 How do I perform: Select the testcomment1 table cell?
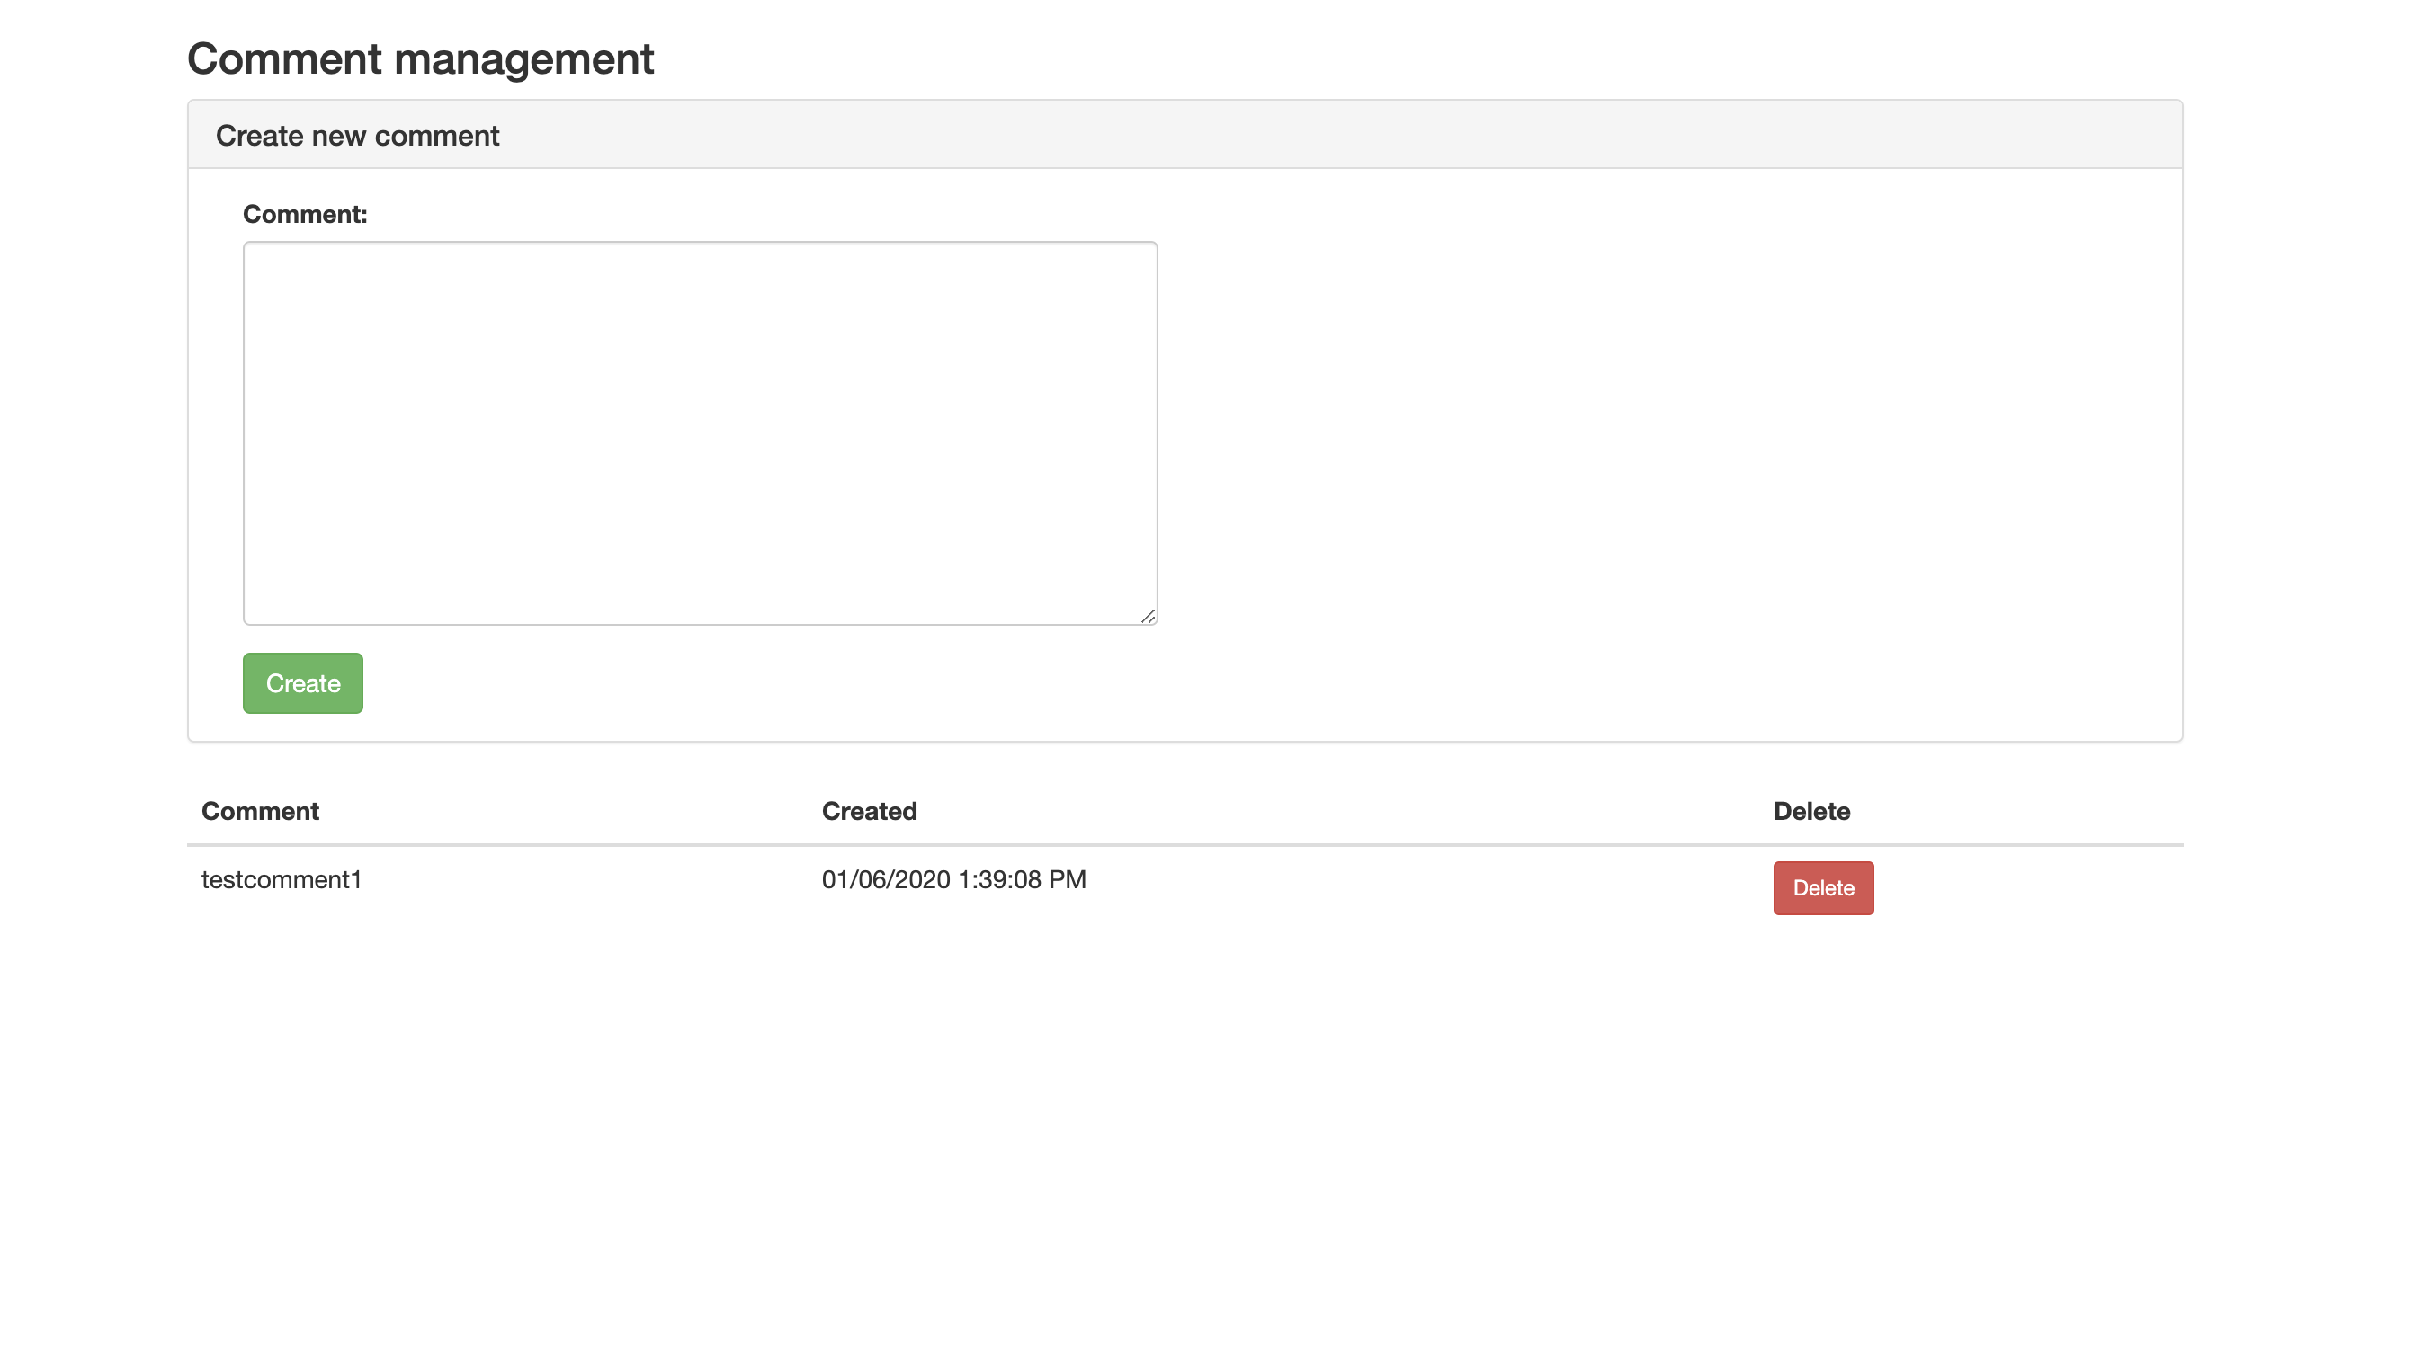click(x=282, y=879)
